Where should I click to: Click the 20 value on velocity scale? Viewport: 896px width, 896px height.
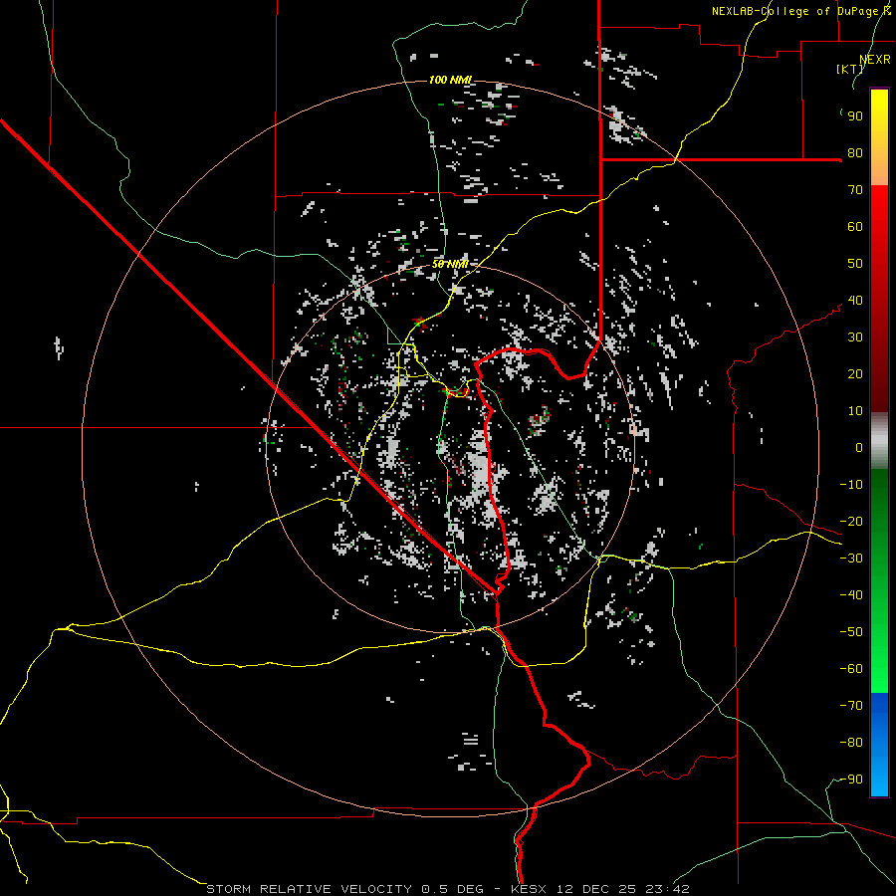click(x=855, y=374)
